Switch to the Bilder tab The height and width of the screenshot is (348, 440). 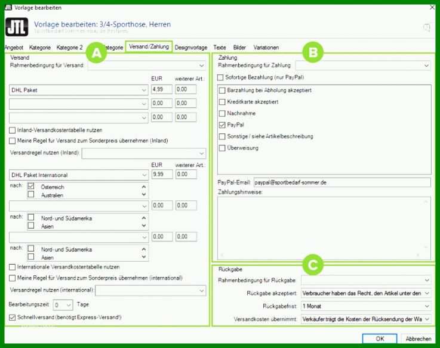coord(239,47)
